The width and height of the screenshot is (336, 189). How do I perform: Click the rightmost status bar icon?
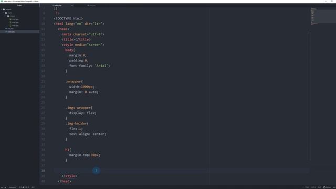point(334,187)
